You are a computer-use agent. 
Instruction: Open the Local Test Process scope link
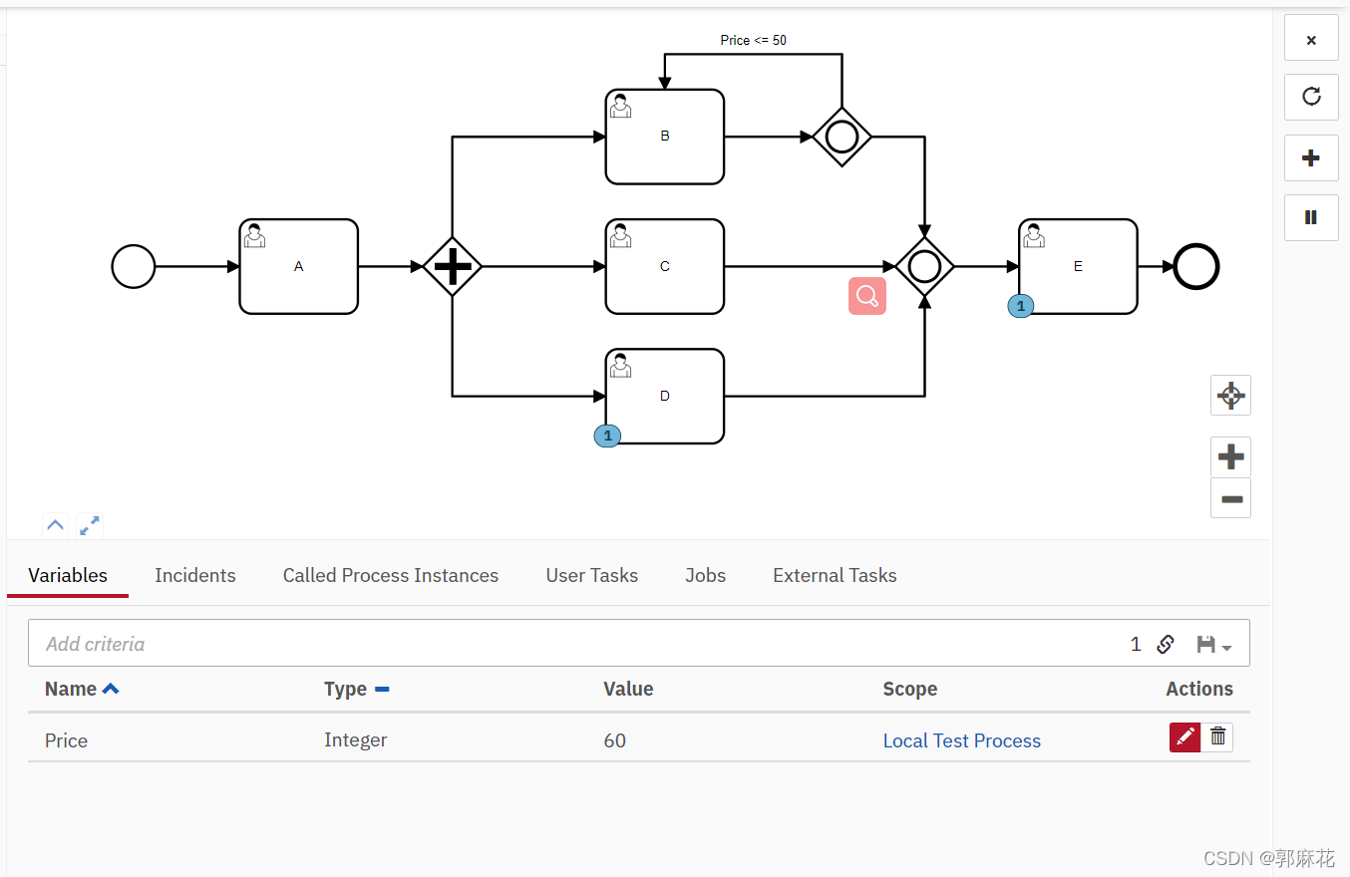click(x=962, y=740)
